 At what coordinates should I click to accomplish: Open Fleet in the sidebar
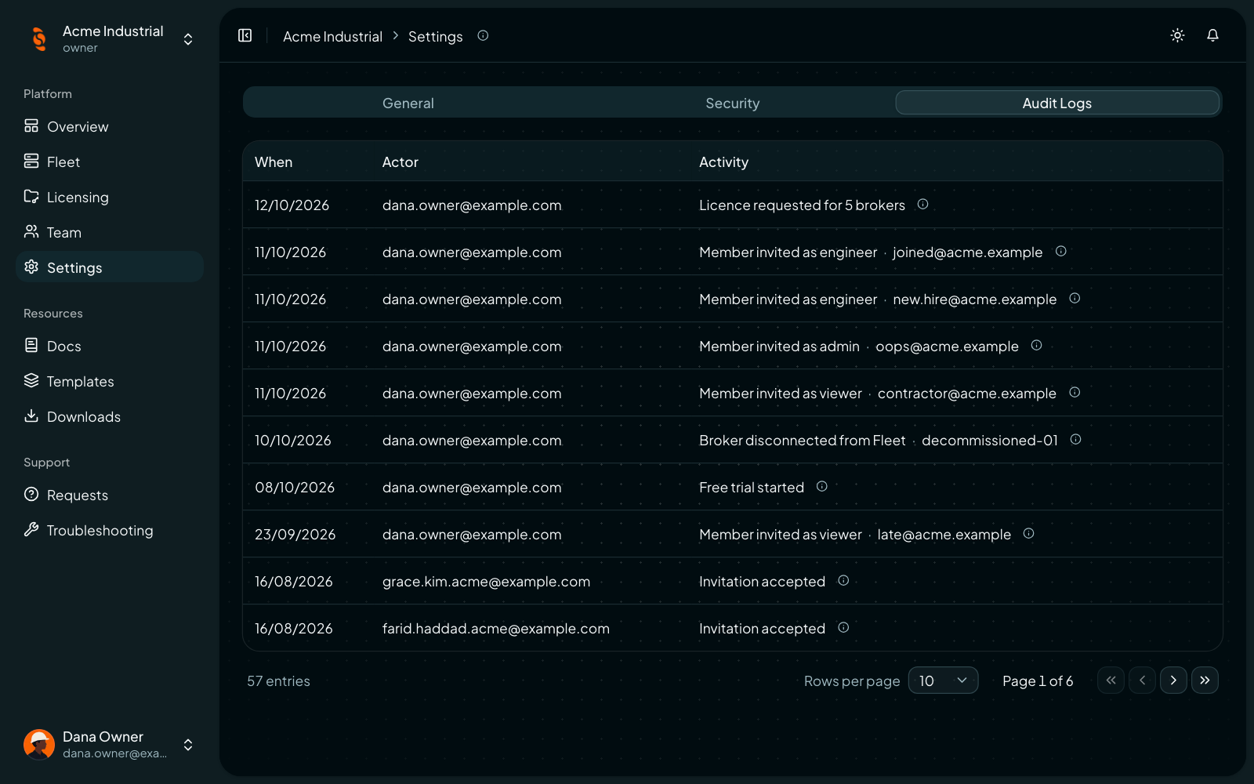tap(110, 162)
